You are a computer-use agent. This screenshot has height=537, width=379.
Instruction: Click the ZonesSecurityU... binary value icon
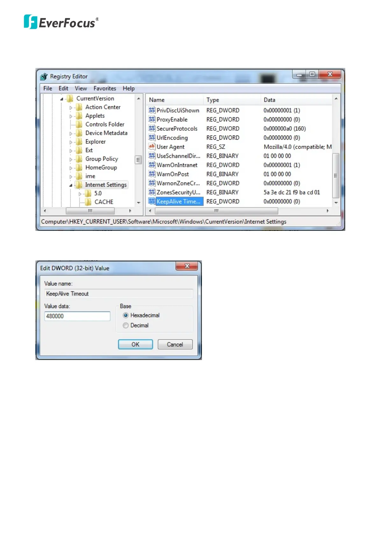[x=152, y=192]
